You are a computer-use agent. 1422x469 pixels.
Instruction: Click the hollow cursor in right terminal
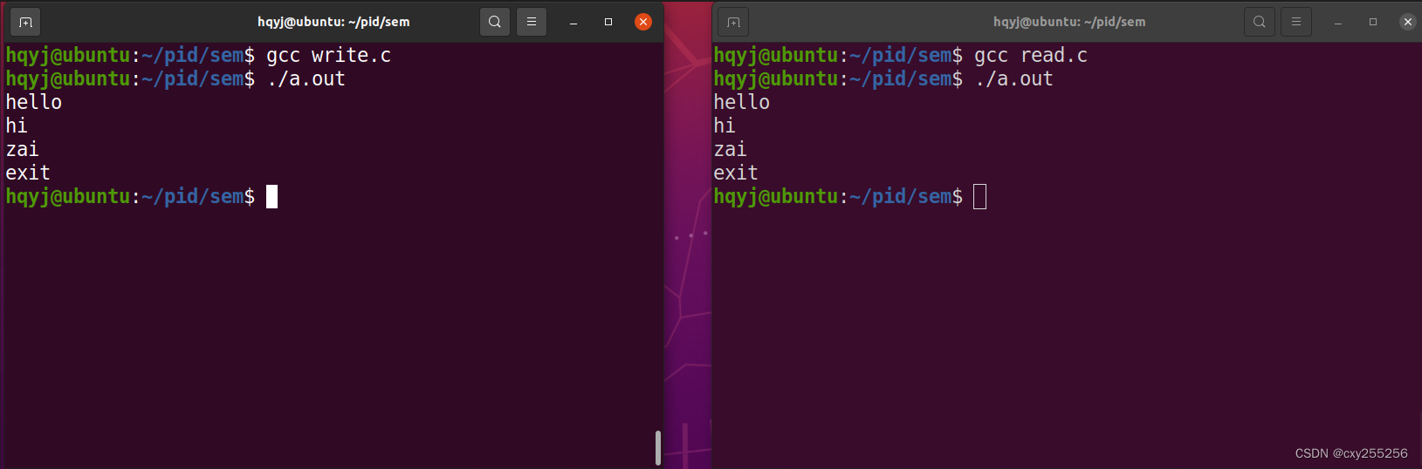pos(979,197)
